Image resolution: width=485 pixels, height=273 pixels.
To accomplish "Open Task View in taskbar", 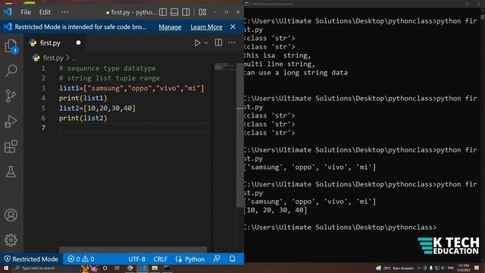I will click(x=117, y=268).
